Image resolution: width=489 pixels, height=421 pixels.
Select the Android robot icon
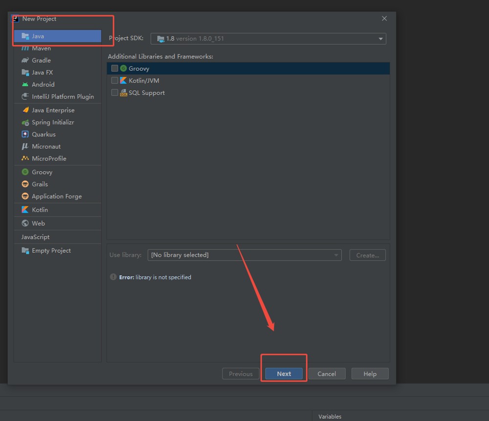click(25, 85)
